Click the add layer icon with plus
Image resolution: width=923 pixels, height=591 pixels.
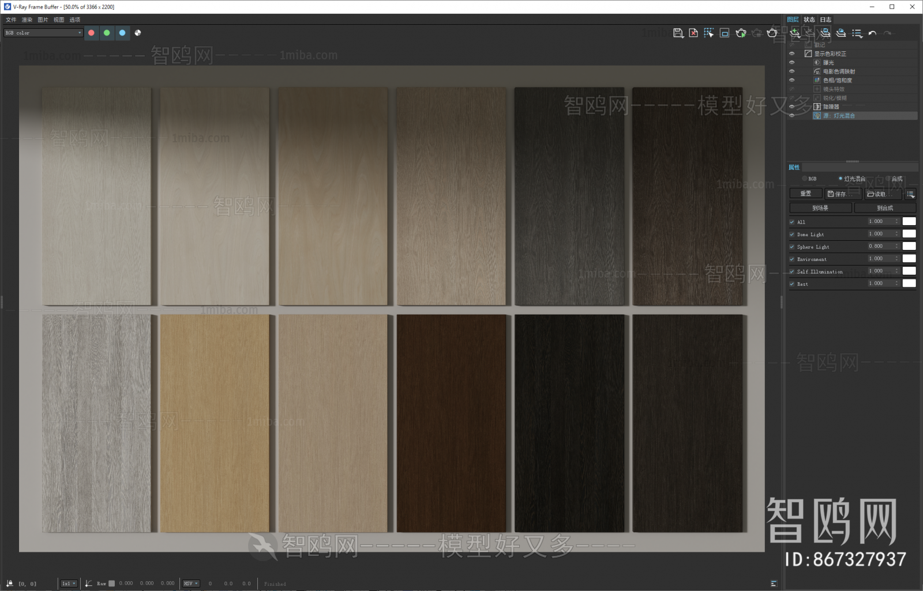point(795,33)
